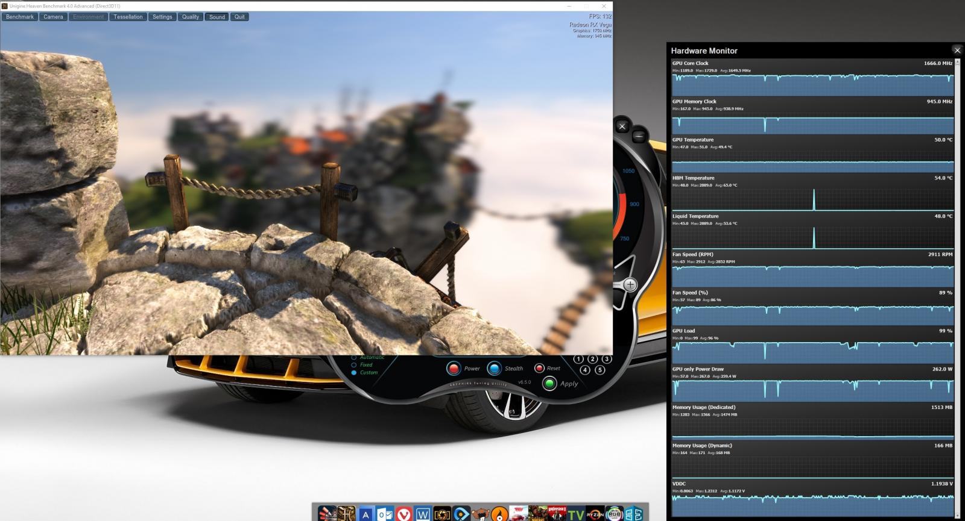Click the TriXX round plus button

(x=630, y=285)
